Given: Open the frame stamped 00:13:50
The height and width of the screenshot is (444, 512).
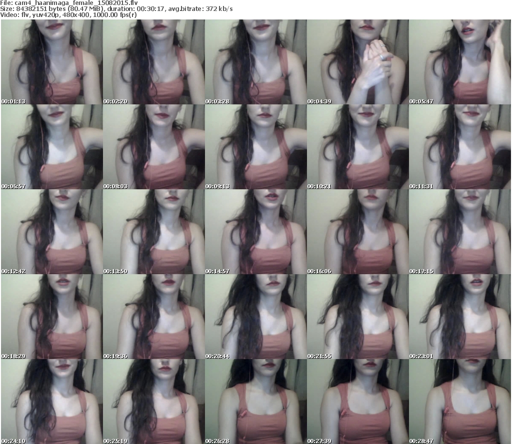Looking at the screenshot, I should click(154, 232).
